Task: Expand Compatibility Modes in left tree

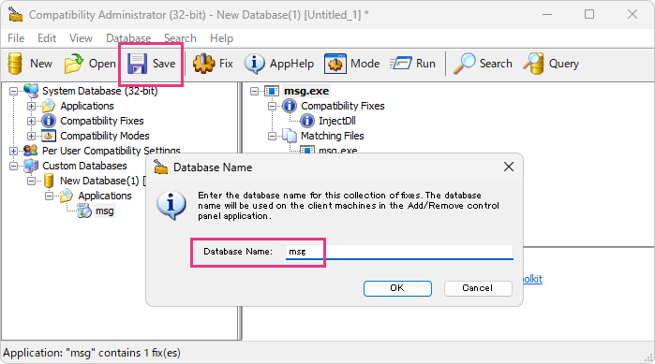Action: [31, 136]
